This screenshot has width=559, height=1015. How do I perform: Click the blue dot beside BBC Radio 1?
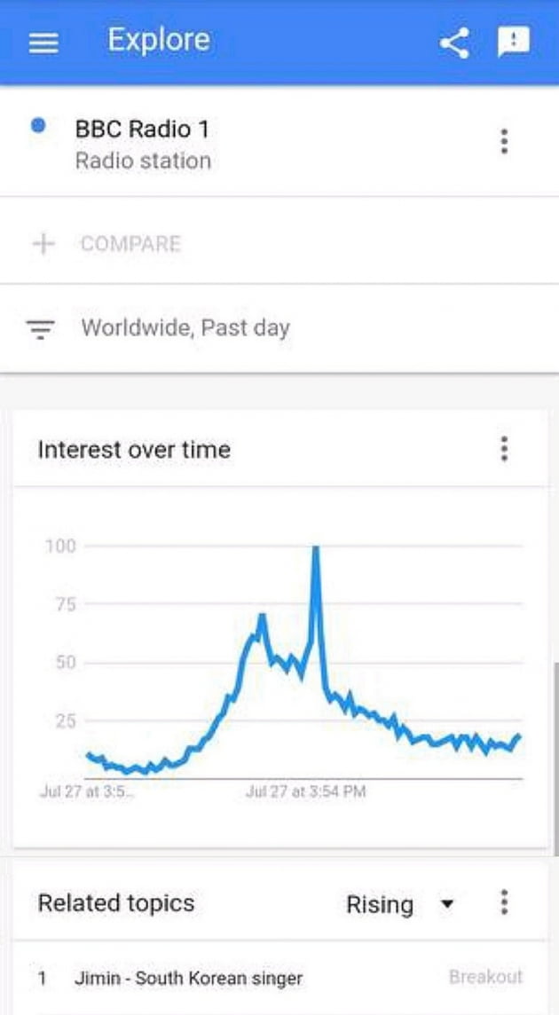(x=38, y=126)
